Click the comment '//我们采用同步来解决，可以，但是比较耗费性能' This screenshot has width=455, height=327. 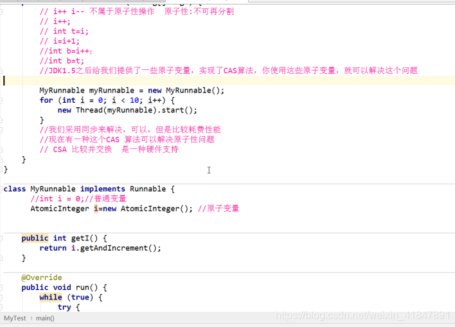click(x=130, y=129)
